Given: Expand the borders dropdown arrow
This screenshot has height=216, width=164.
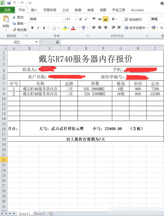Looking at the screenshot, I should (58, 28).
